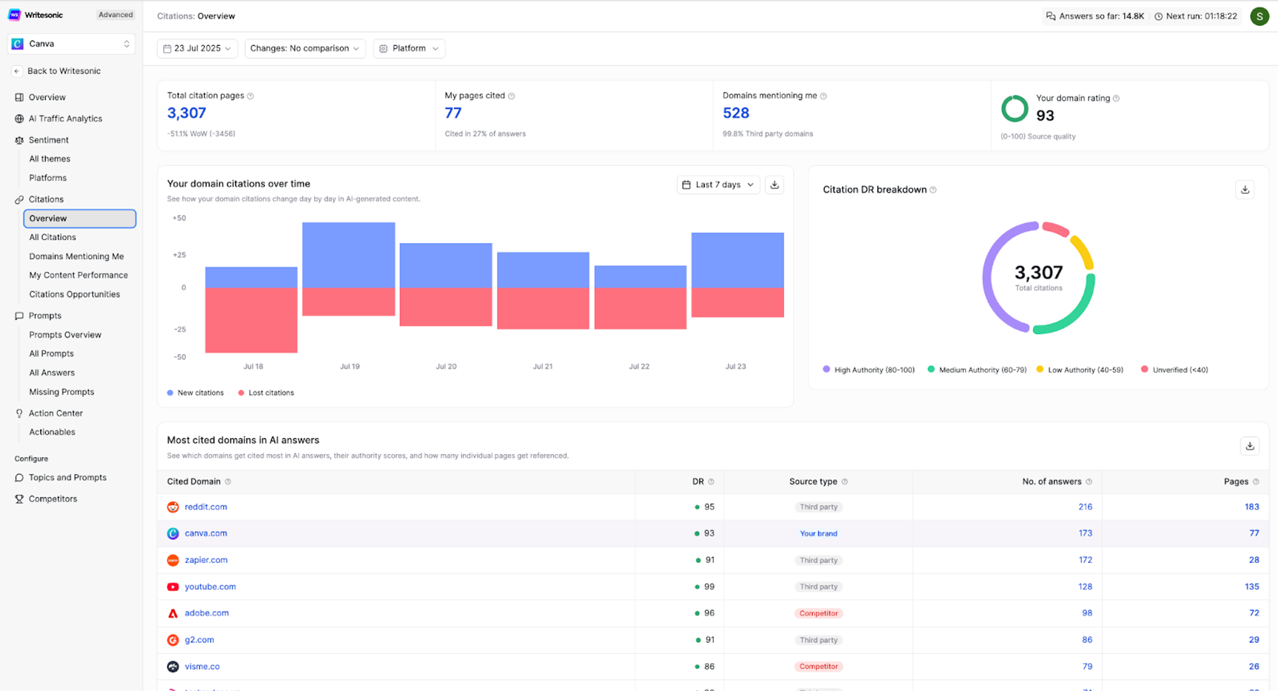Go to AI Traffic Analytics
The width and height of the screenshot is (1278, 691).
point(65,118)
